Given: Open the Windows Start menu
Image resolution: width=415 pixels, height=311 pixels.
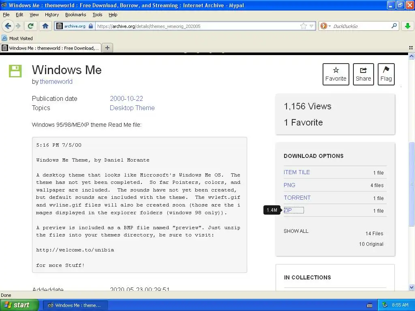Looking at the screenshot, I should tap(19, 305).
